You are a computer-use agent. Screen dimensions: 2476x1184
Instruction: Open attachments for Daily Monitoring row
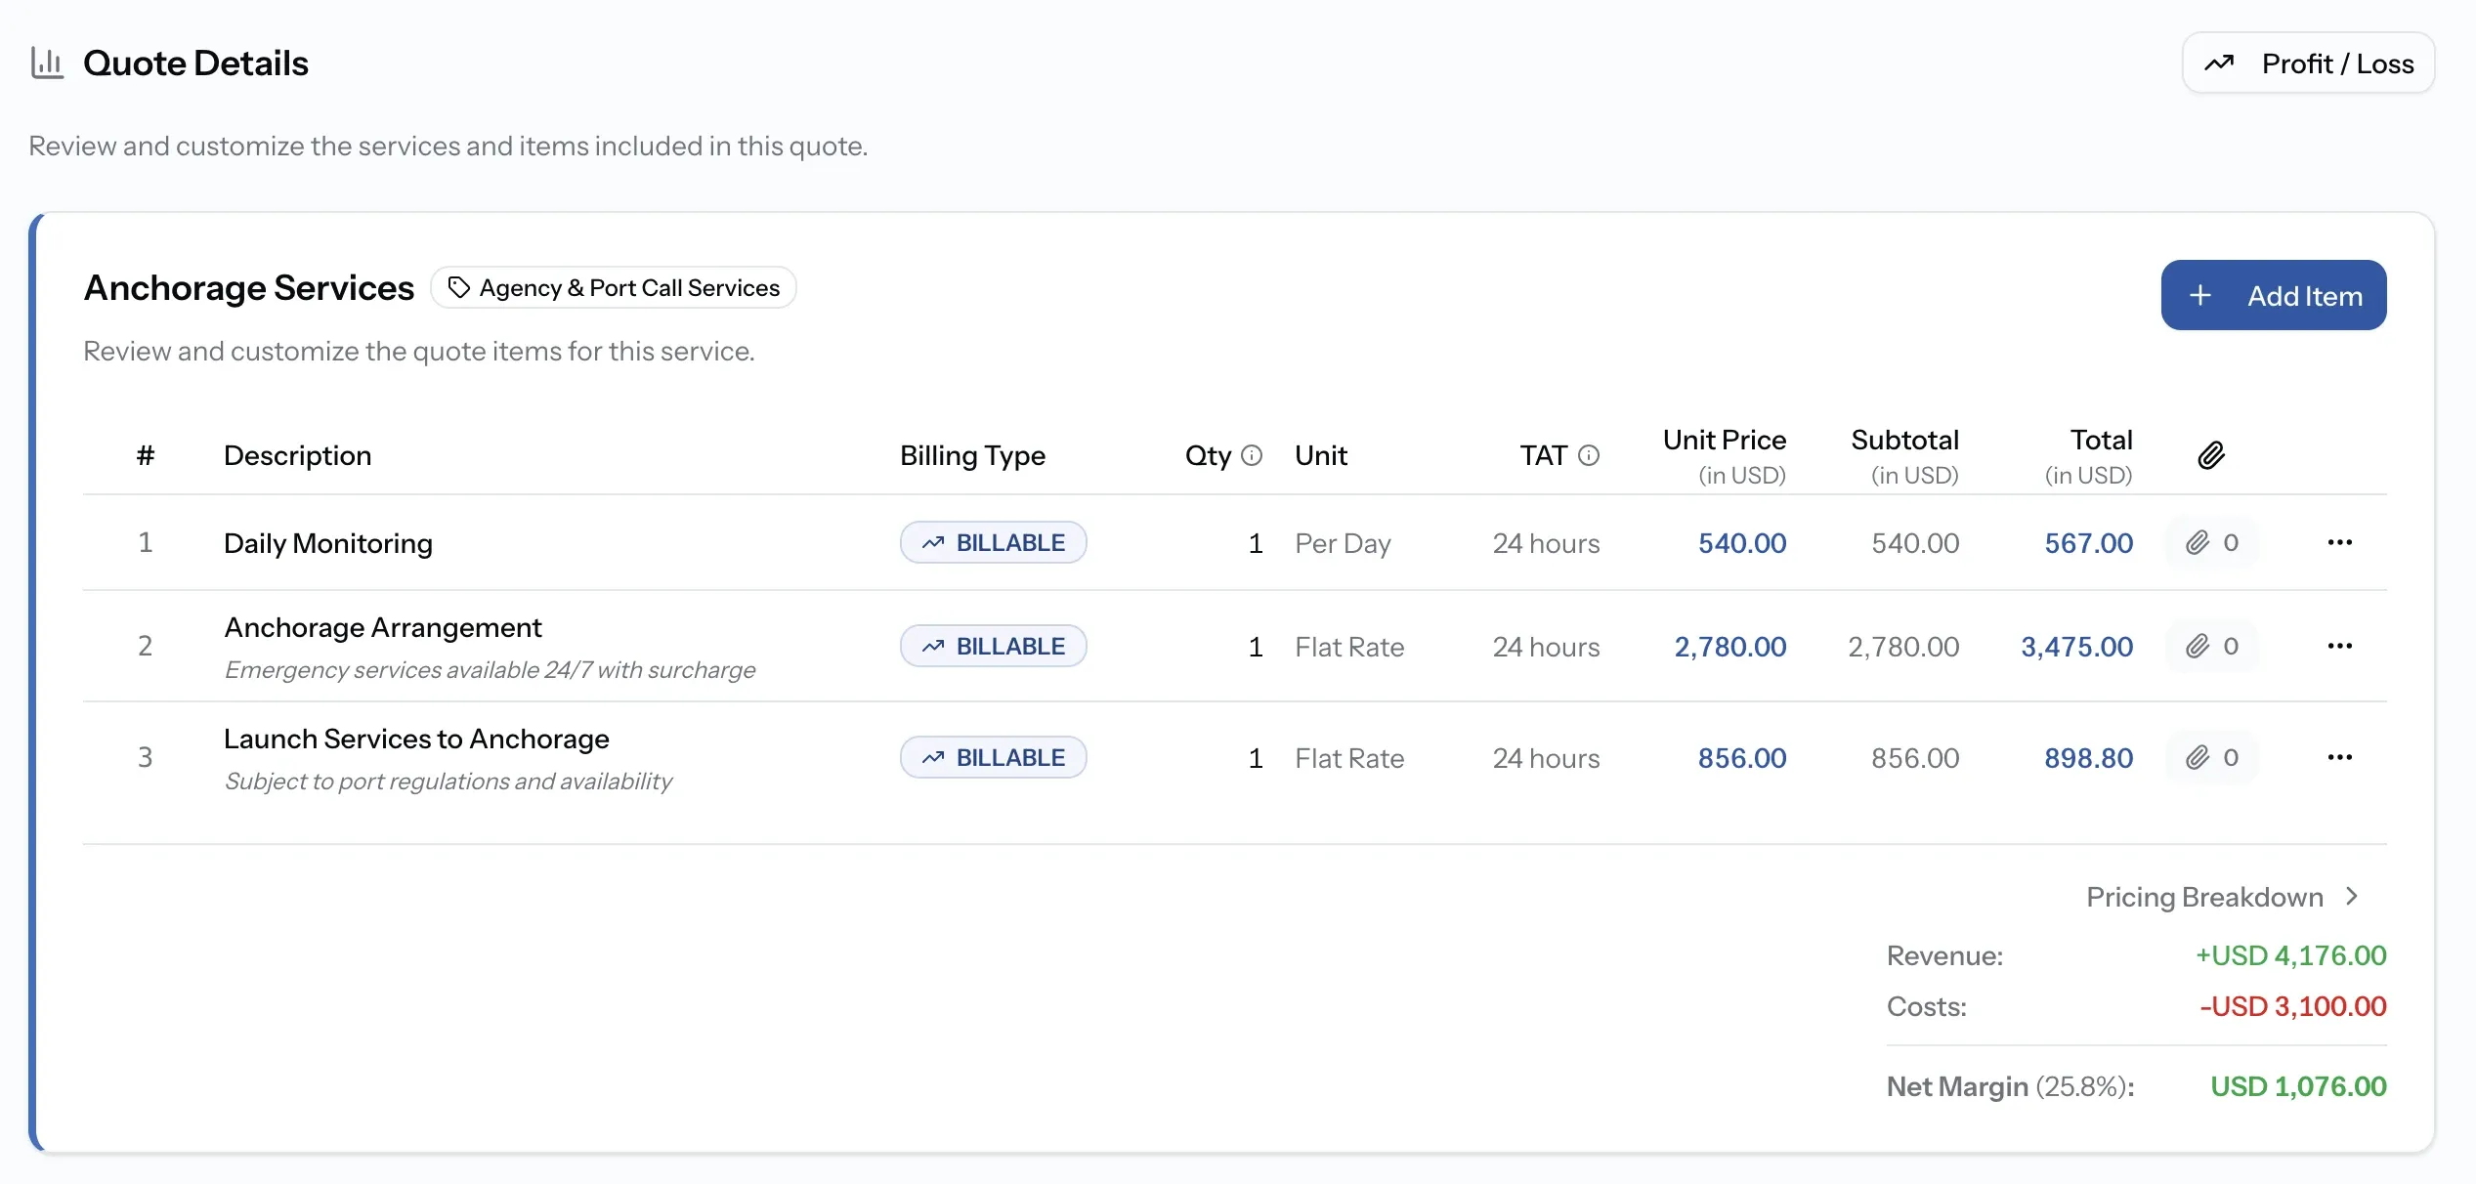click(x=2212, y=543)
